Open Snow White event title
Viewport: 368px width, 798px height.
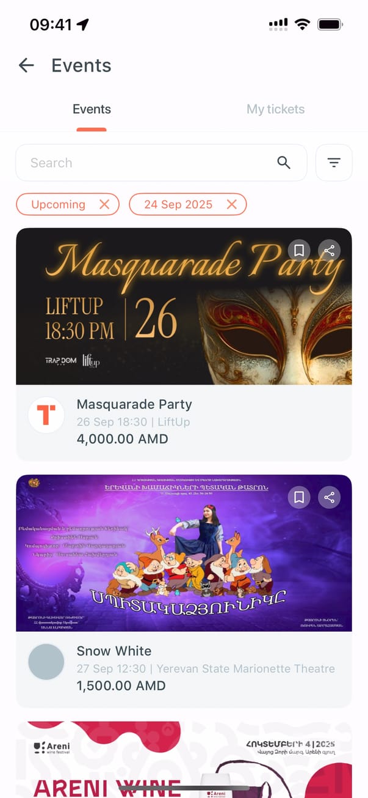pos(114,651)
